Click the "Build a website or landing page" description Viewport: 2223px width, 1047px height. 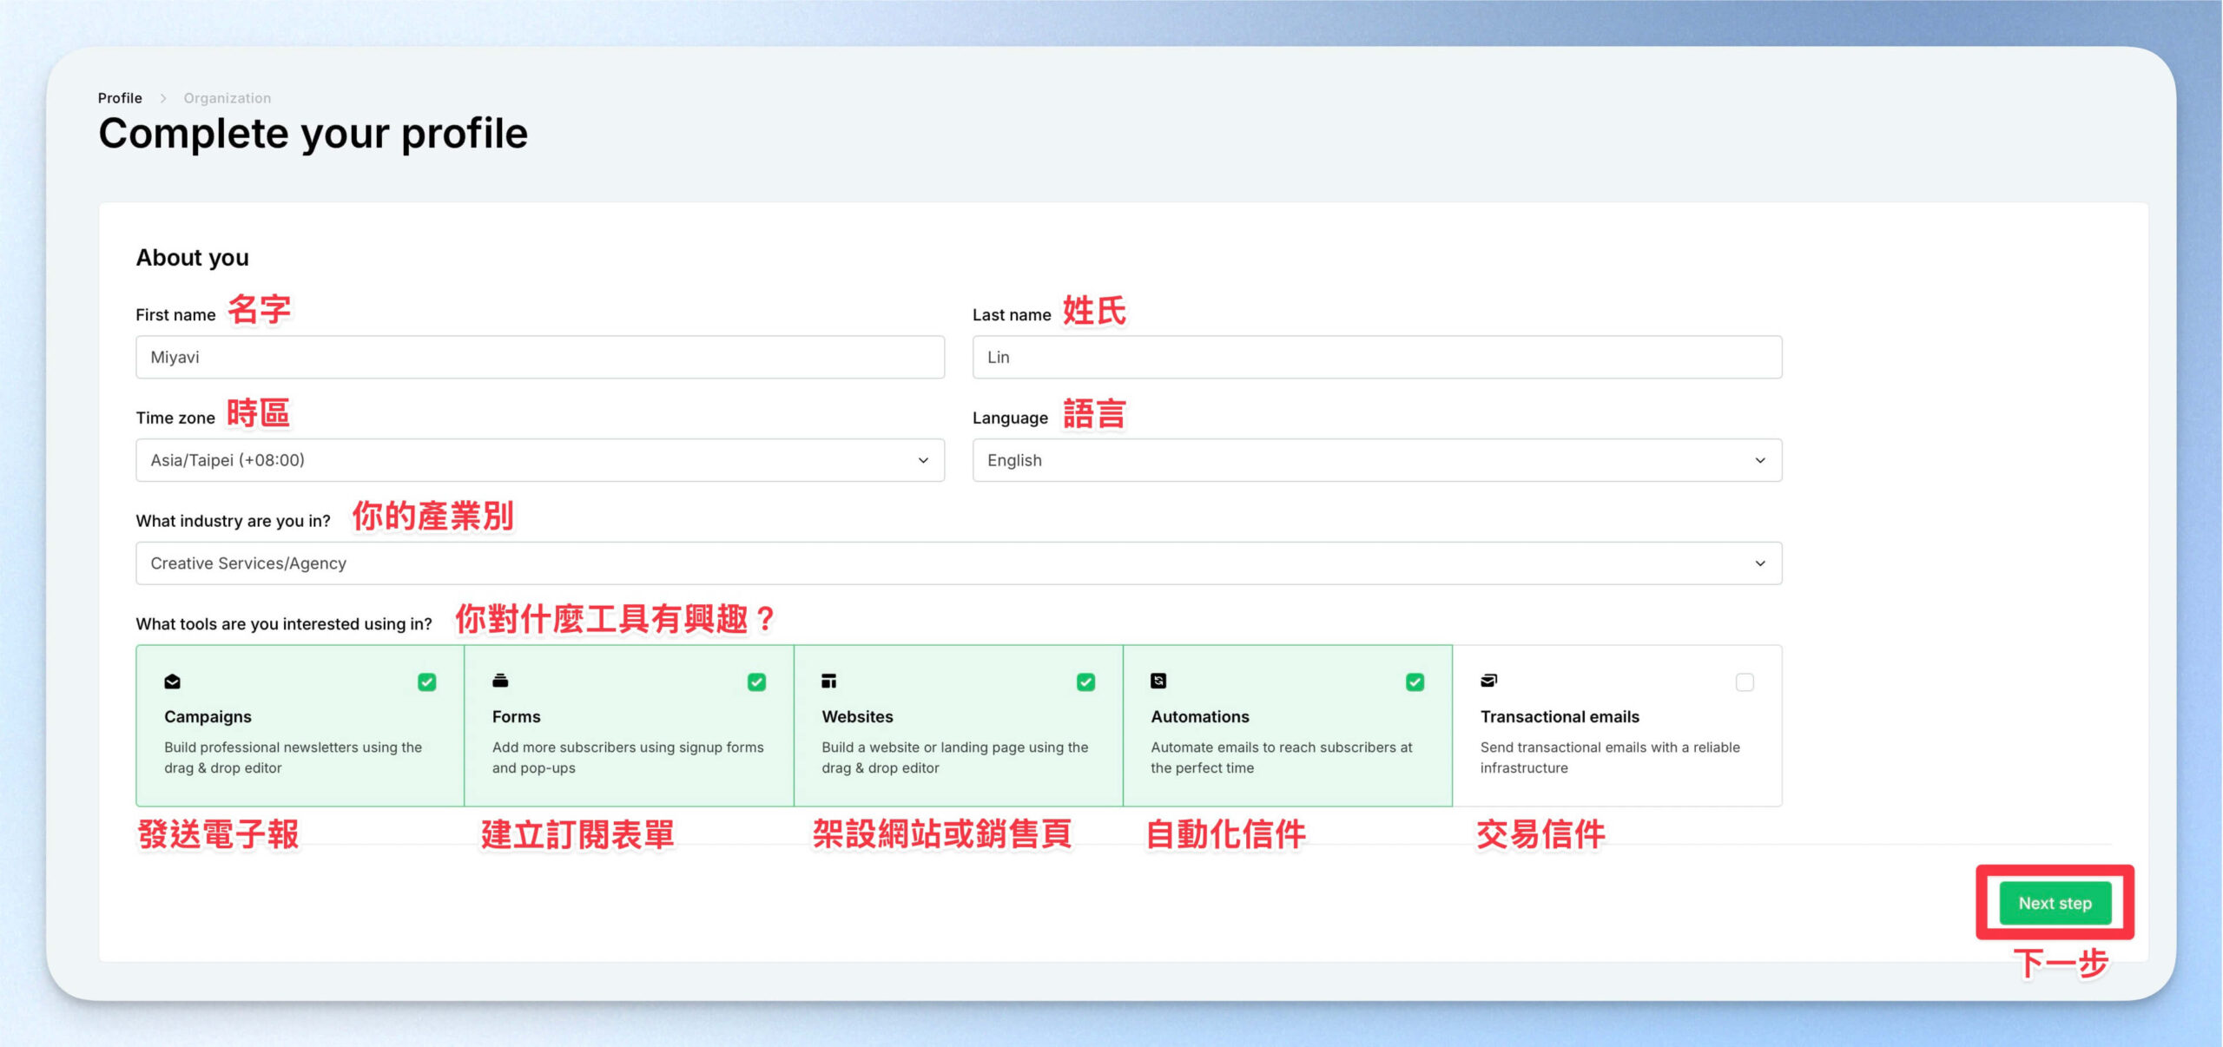954,758
